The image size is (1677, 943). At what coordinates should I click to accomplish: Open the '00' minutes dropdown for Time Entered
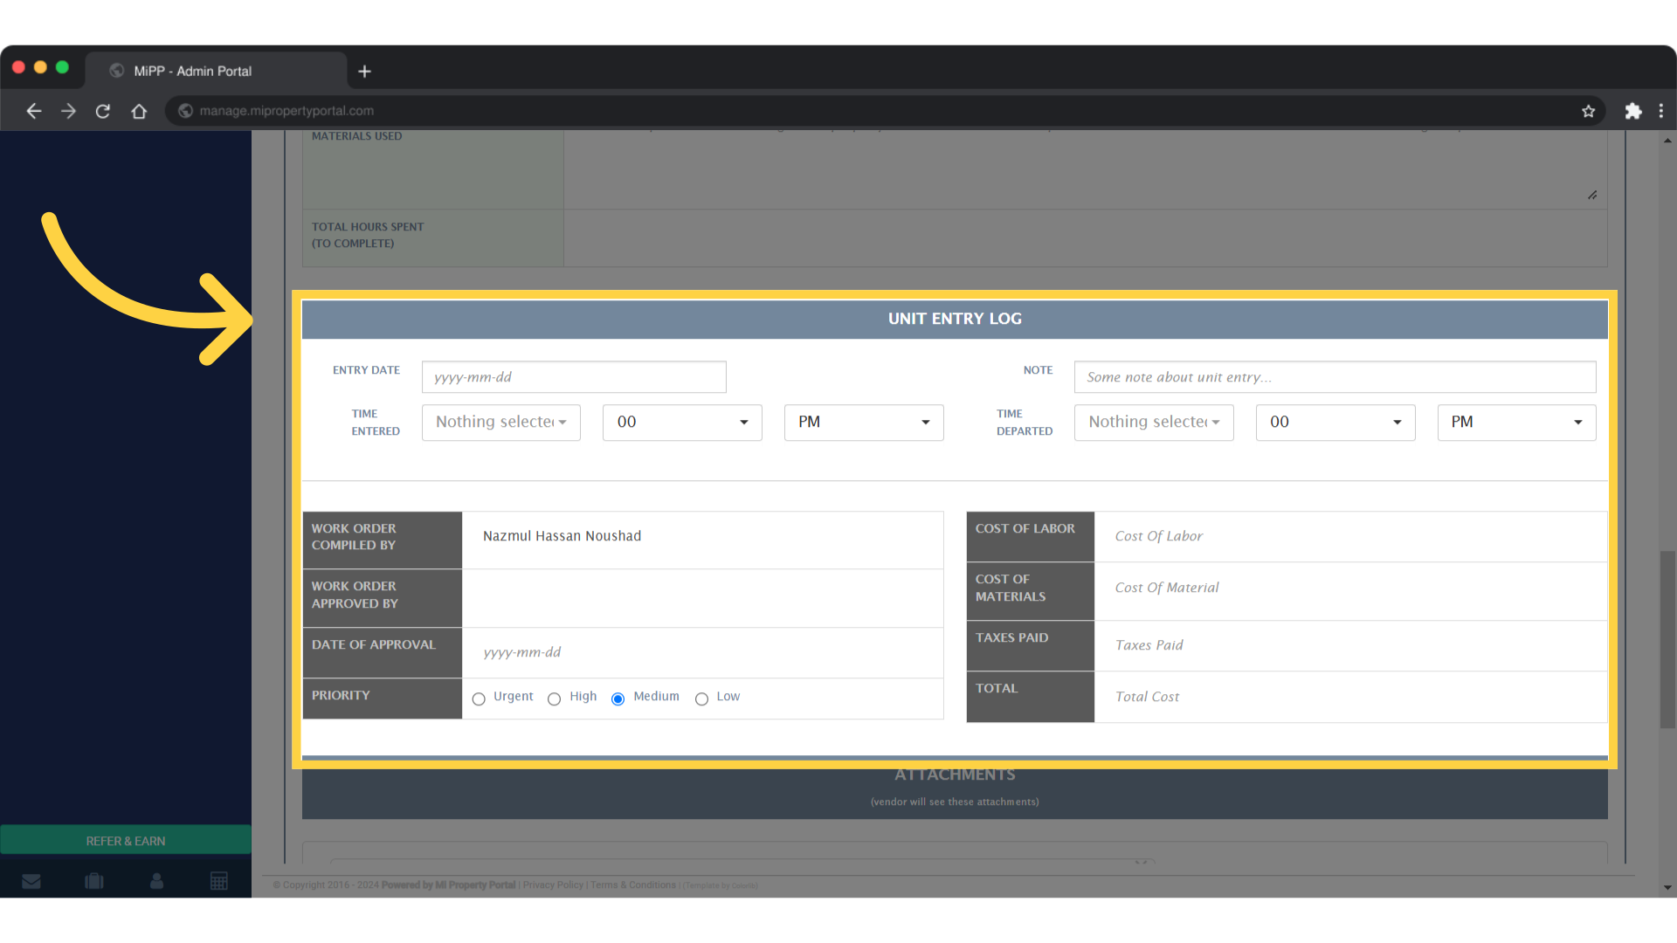click(x=682, y=422)
